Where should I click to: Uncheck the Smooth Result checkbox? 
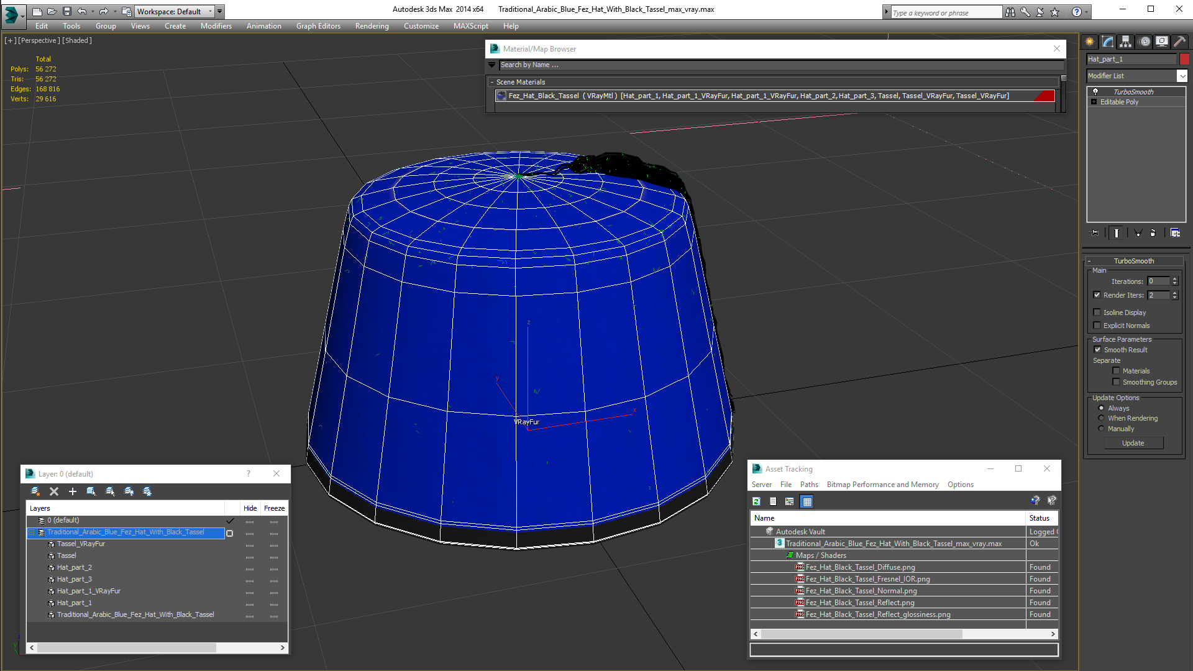pos(1097,350)
